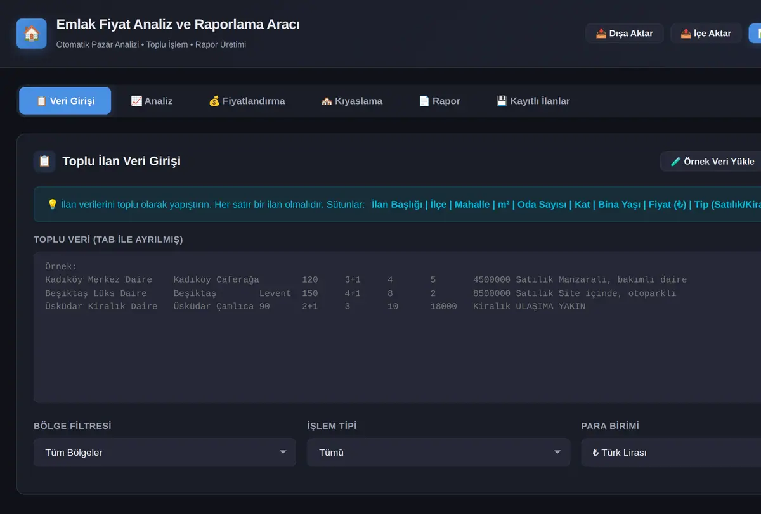The image size is (761, 514).
Task: Switch to the Veri Girişi tab
Action: (65, 101)
